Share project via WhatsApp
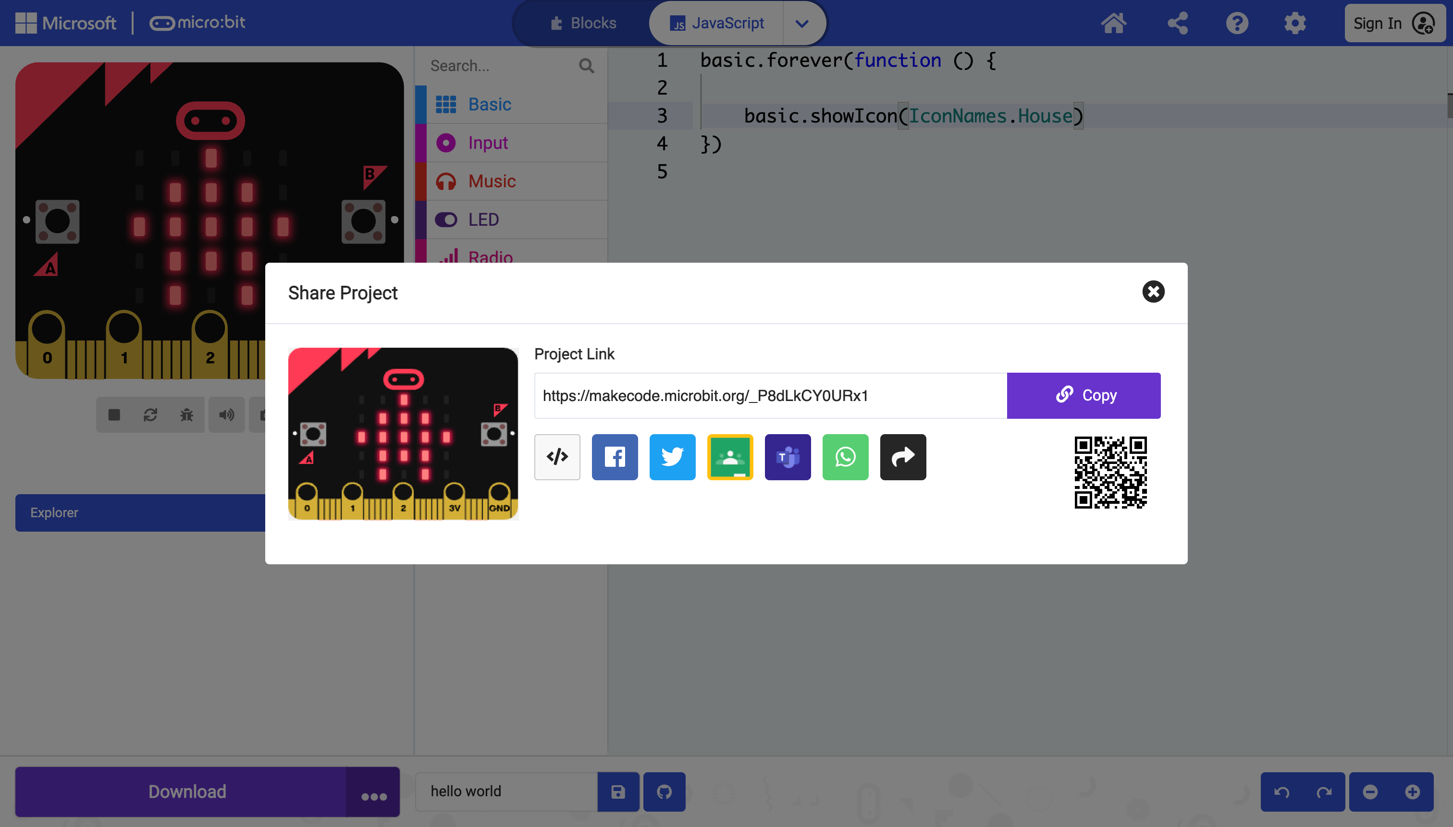Image resolution: width=1453 pixels, height=827 pixels. tap(845, 457)
